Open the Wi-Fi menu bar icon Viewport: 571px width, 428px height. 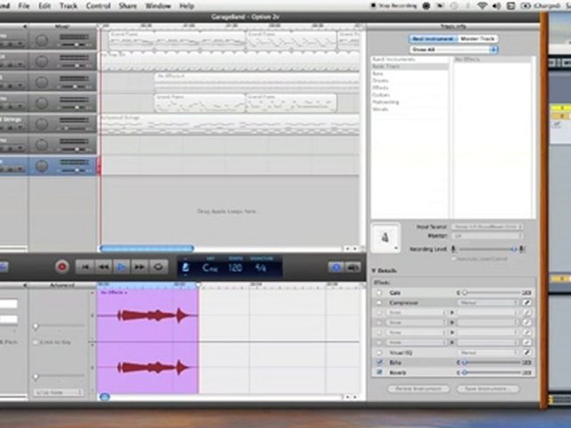coord(482,6)
